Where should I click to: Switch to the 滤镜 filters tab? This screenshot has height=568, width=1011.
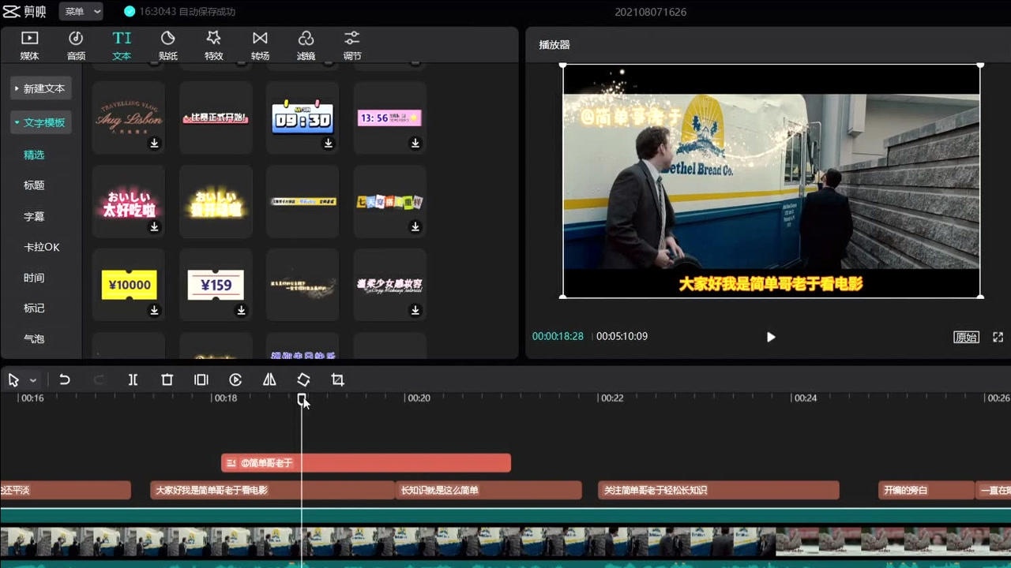click(x=306, y=46)
